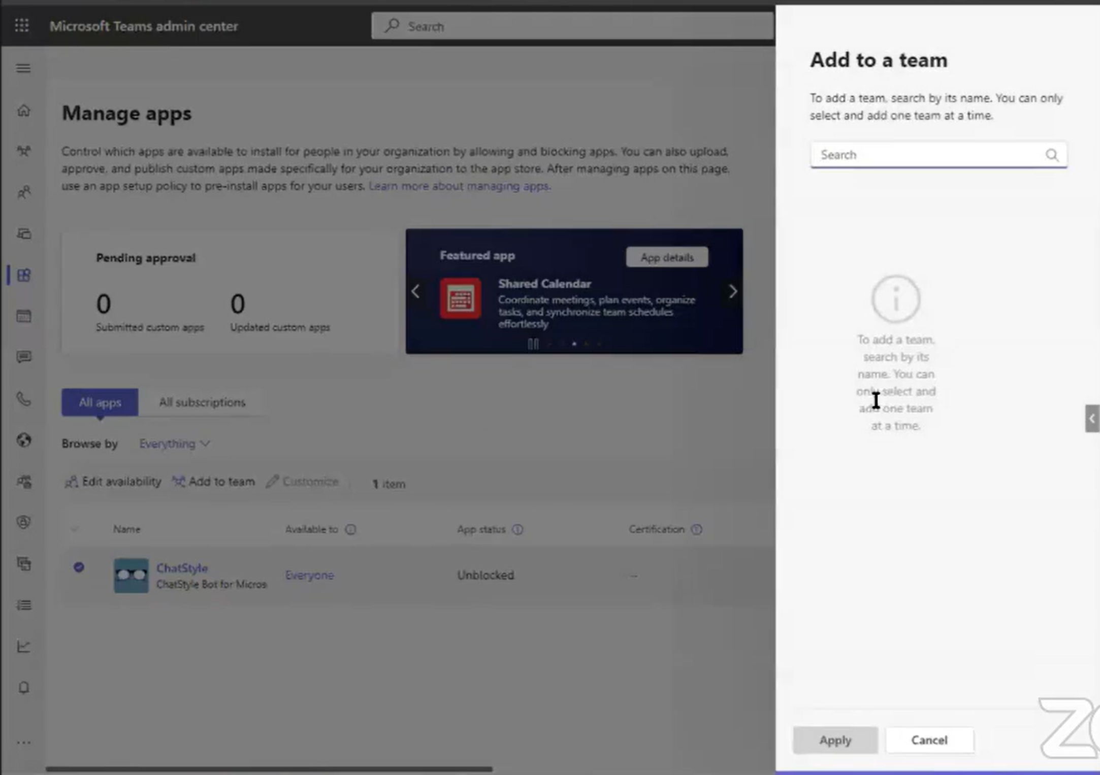Focus the top admin center Search box
The height and width of the screenshot is (775, 1100).
click(x=572, y=26)
